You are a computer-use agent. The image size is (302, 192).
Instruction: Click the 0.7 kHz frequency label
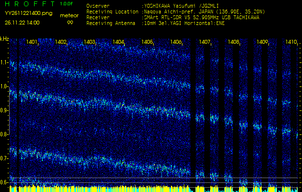point(4,158)
